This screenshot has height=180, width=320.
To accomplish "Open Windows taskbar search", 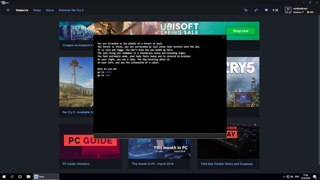I will point(12,176).
